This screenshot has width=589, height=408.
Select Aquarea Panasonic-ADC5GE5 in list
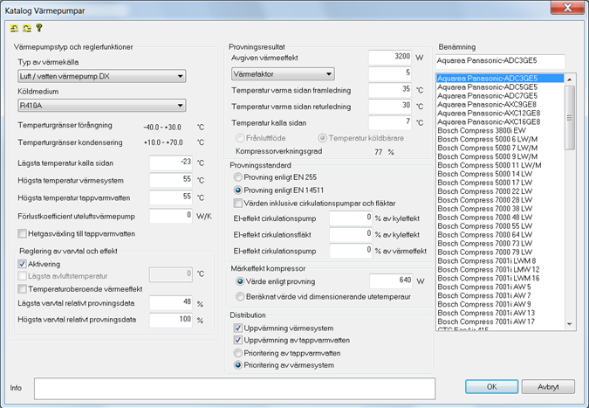click(500, 86)
